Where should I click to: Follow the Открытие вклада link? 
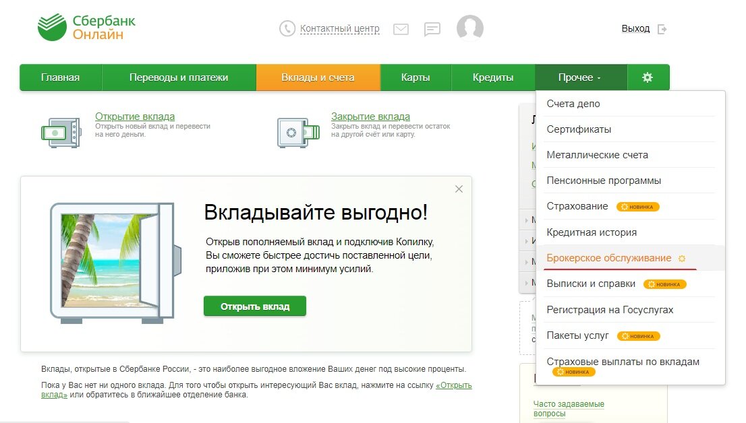coord(135,117)
